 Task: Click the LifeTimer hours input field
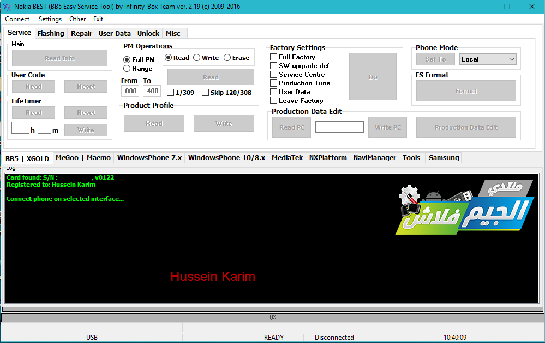point(21,128)
